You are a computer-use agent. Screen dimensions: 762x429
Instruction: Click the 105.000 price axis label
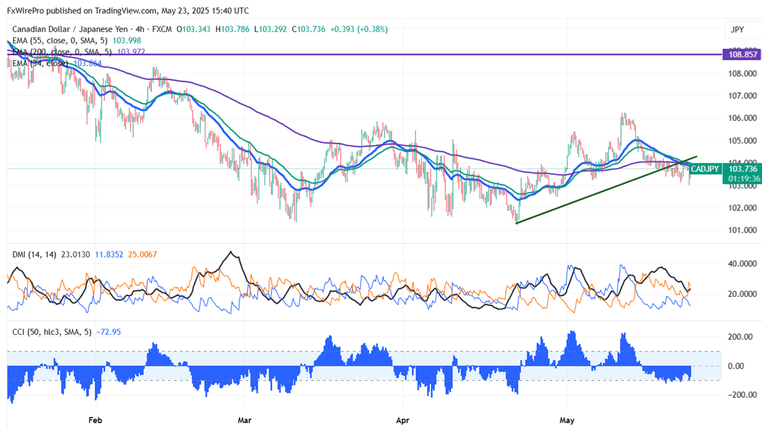pos(742,141)
